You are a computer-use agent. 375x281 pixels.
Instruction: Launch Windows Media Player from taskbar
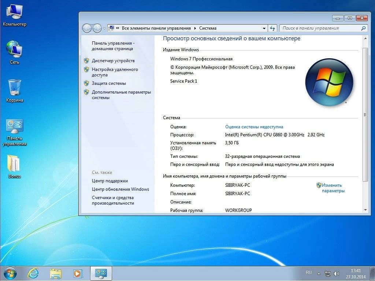click(x=78, y=273)
